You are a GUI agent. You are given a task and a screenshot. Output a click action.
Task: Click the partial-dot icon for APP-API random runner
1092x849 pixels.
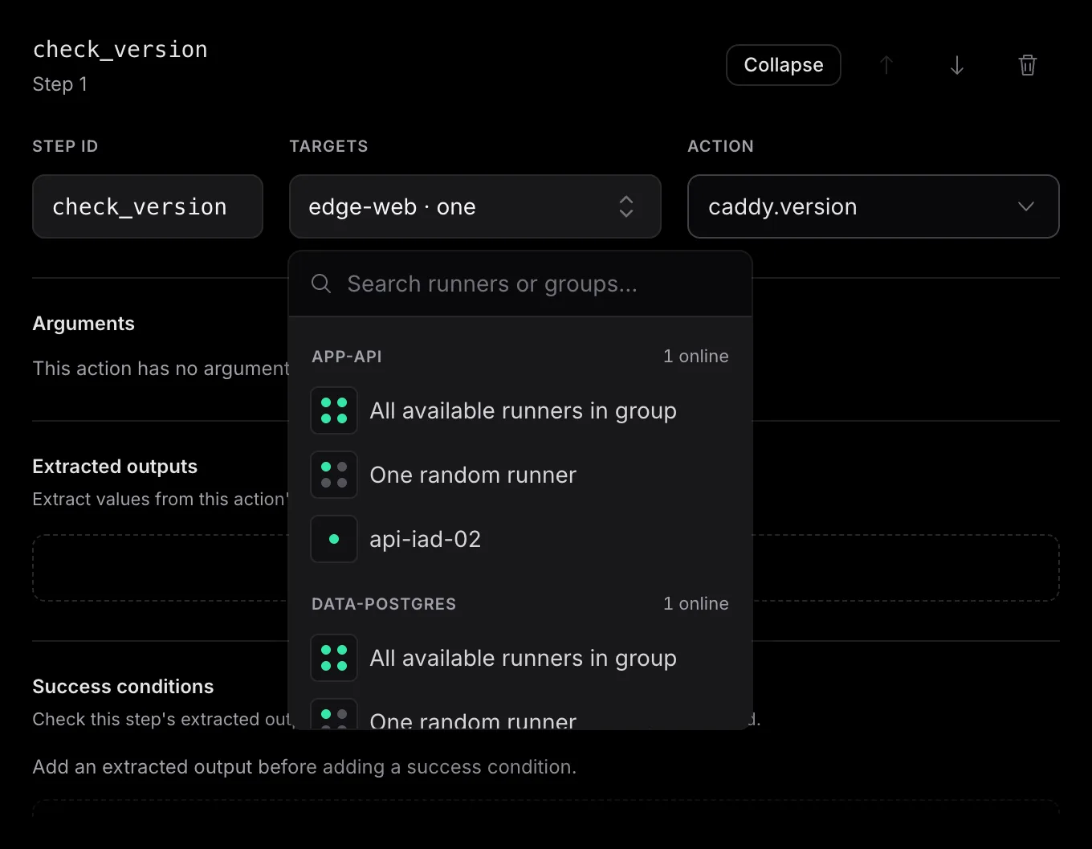[x=334, y=475]
